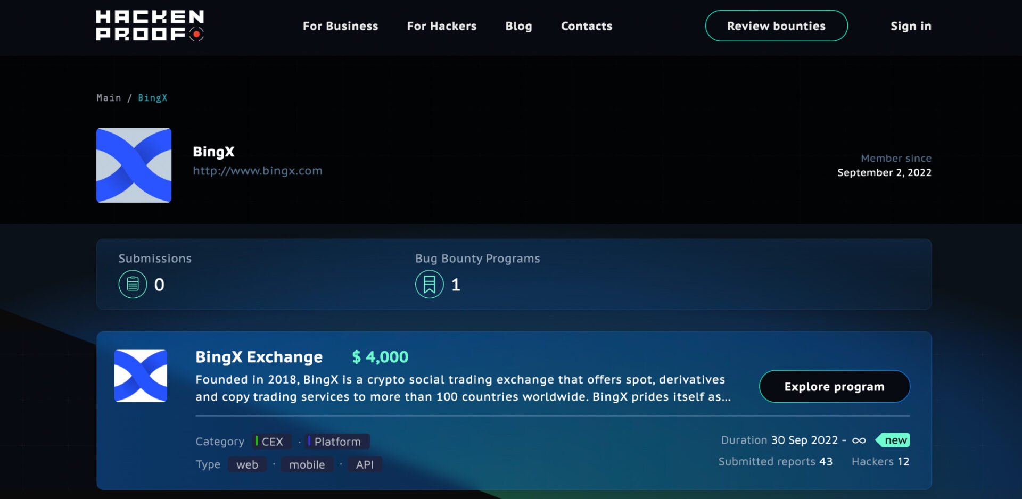Click the Sign in link
The height and width of the screenshot is (499, 1022).
[911, 26]
